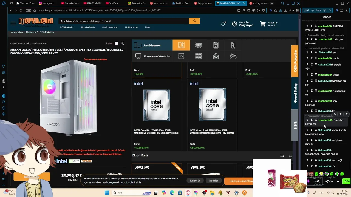Switch to Ana Bileşenler tab
Viewport: 351px width, 197px height.
[x=152, y=45]
